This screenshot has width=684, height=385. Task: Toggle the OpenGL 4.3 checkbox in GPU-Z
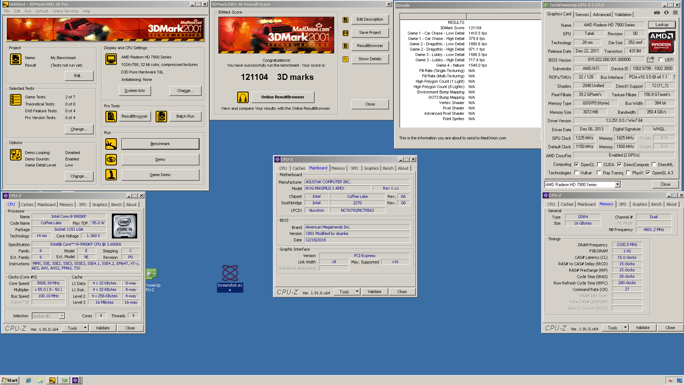tap(648, 173)
